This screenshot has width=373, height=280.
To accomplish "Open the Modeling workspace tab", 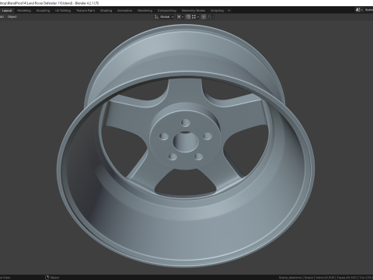I will click(x=24, y=11).
